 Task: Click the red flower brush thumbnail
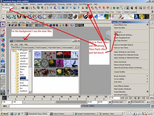pyautogui.click(x=67, y=55)
